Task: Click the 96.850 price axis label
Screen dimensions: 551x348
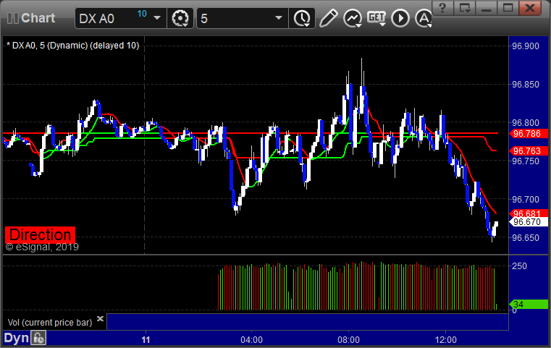Action: 526,84
